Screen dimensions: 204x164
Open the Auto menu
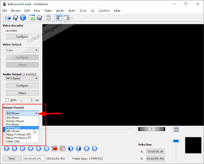[x=72, y=11]
